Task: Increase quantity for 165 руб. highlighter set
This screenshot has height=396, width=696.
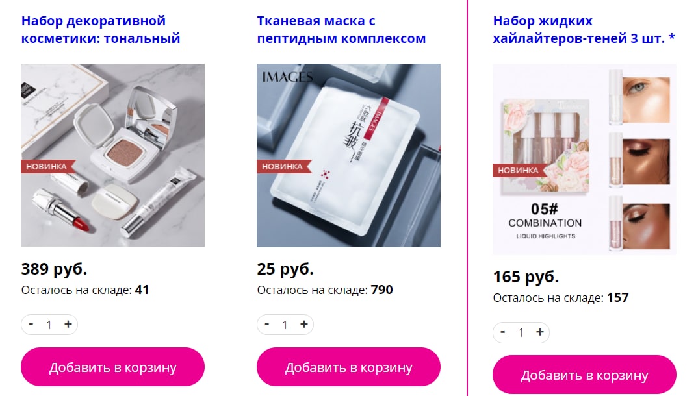Action: pyautogui.click(x=540, y=332)
